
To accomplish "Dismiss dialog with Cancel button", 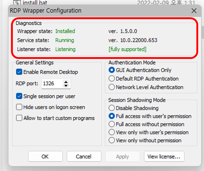I will (x=84, y=156).
